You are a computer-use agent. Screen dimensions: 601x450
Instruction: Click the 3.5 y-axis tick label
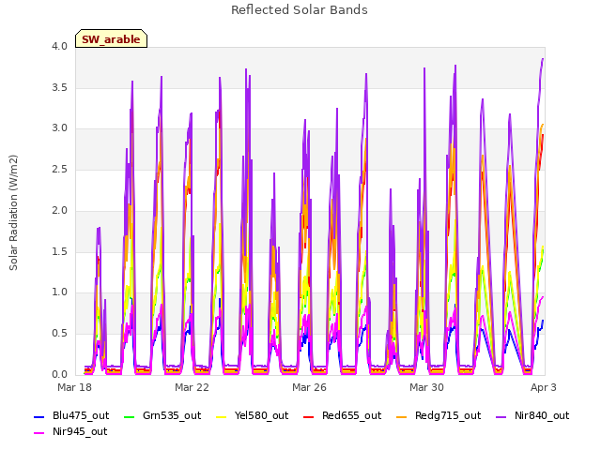click(x=60, y=87)
